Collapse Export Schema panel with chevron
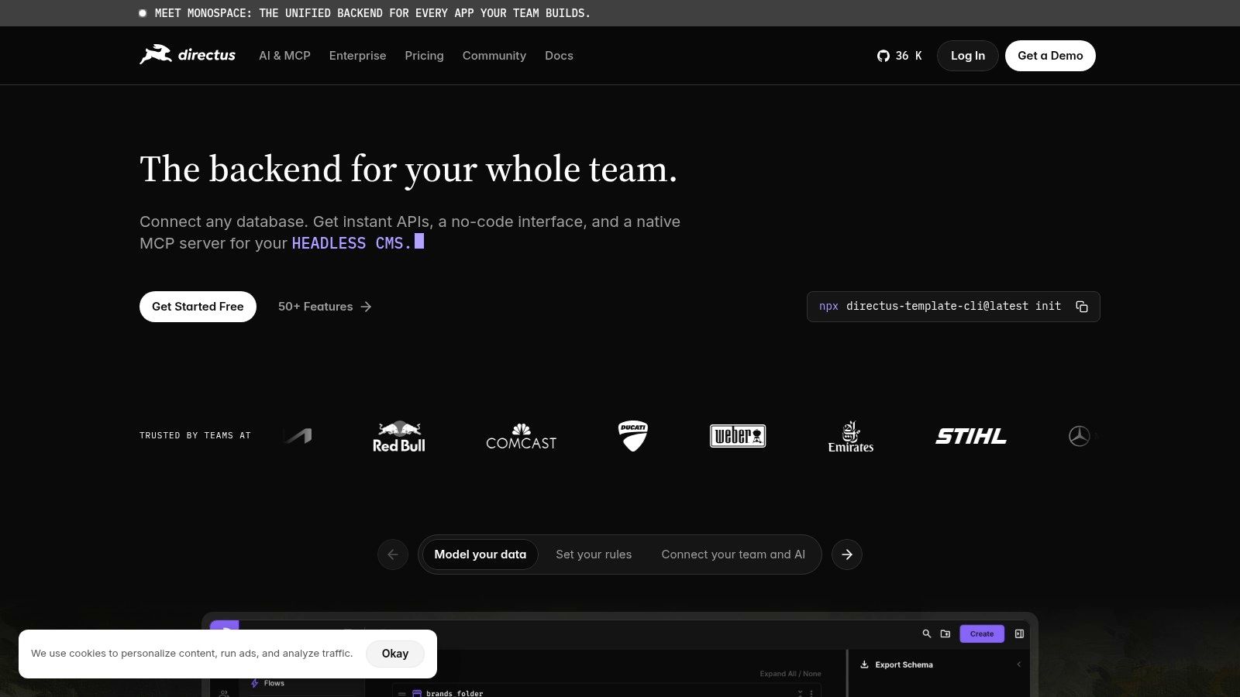Viewport: 1240px width, 697px height. (x=1018, y=664)
